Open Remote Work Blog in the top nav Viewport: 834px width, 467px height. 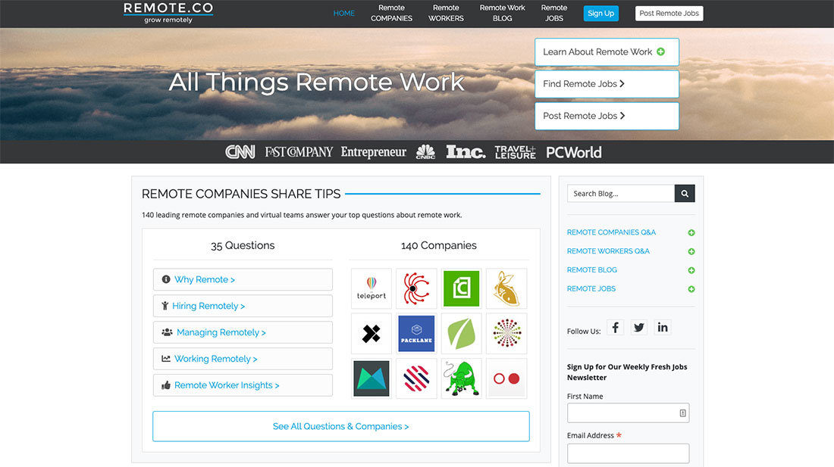502,14
